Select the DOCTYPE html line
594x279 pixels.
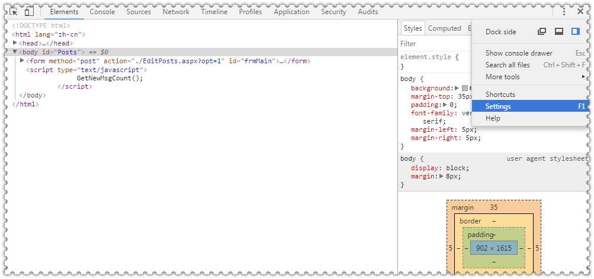coord(41,25)
